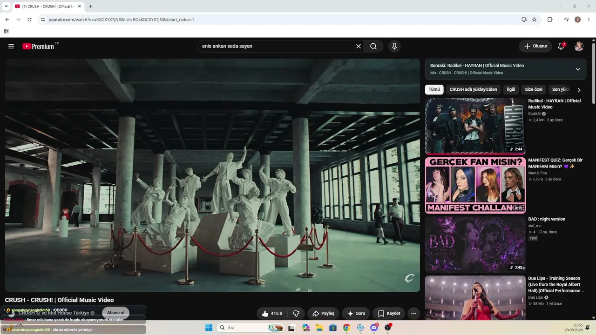Open the BAD night version thumbnail
The height and width of the screenshot is (335, 596).
[x=475, y=244]
